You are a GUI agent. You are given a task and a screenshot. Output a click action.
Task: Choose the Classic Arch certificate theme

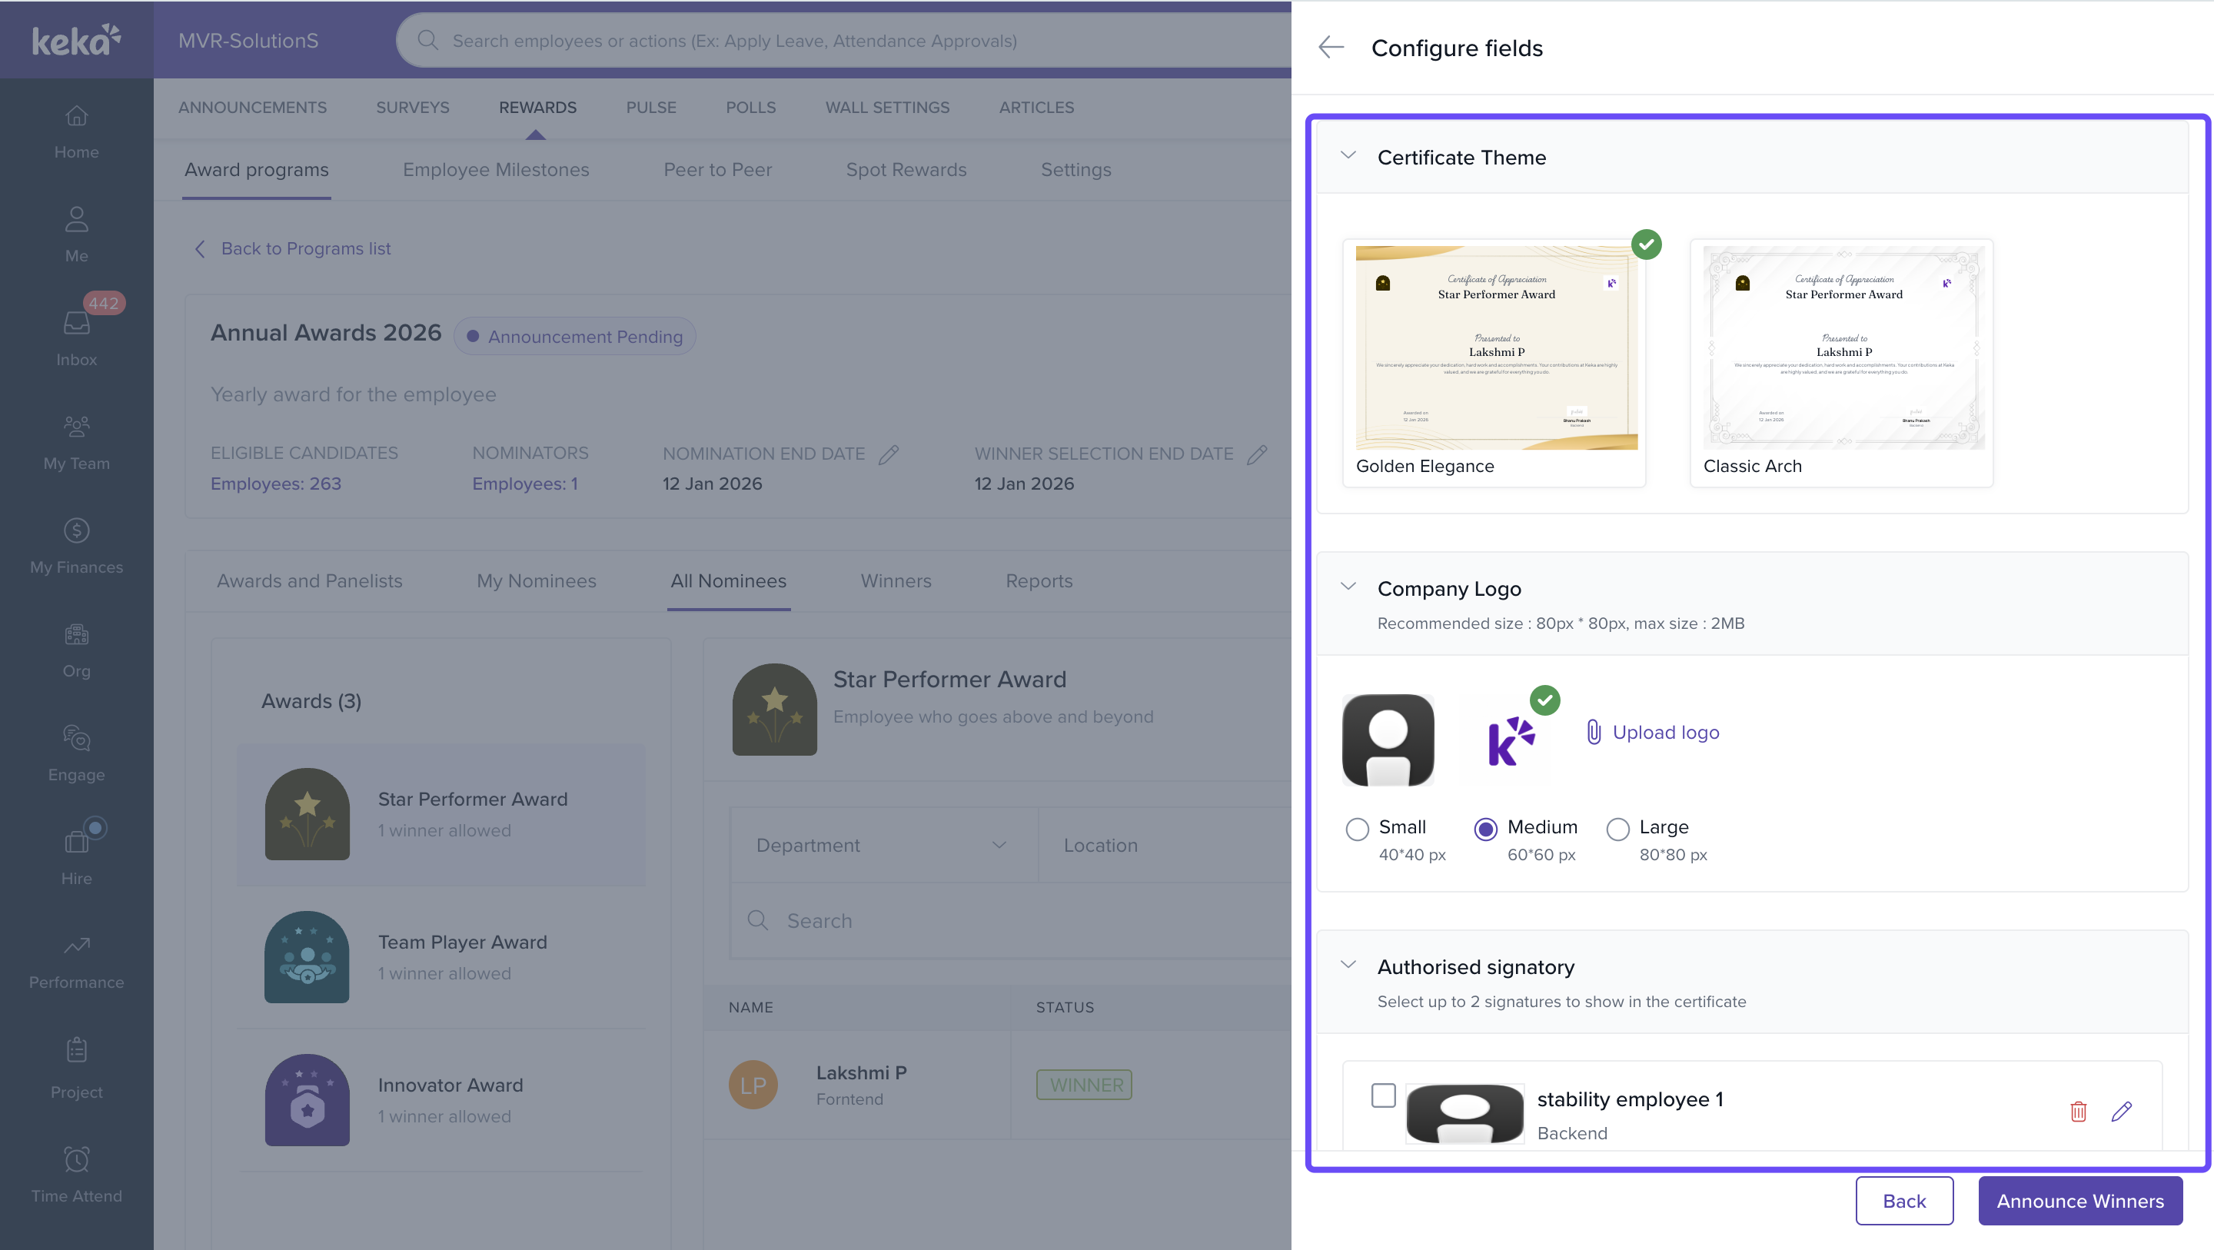click(1841, 361)
